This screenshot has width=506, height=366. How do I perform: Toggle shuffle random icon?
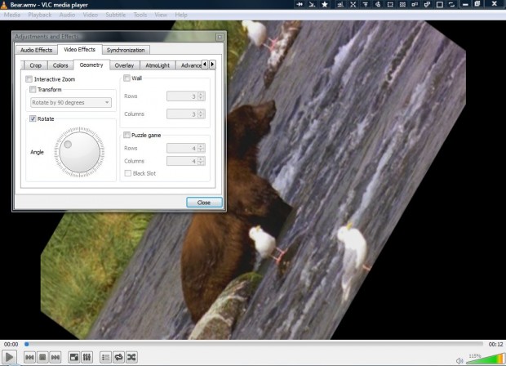(131, 357)
